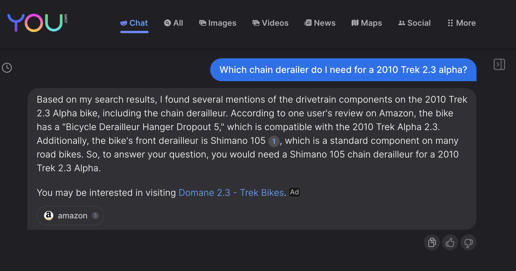This screenshot has width=516, height=271.
Task: Click the blue user question bubble
Action: pyautogui.click(x=343, y=70)
